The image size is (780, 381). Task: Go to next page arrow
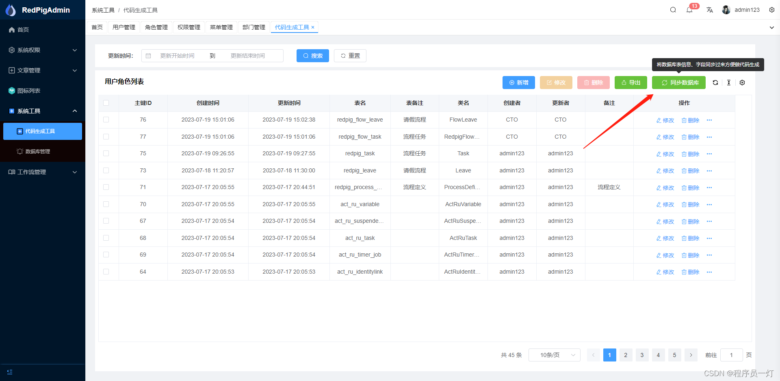tap(691, 355)
